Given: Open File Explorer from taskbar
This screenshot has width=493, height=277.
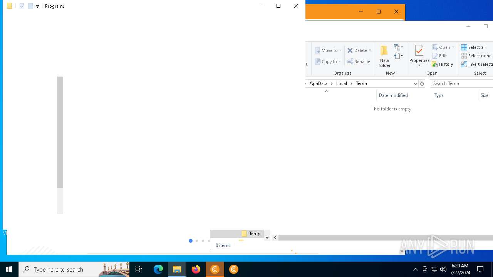Looking at the screenshot, I should tap(177, 269).
